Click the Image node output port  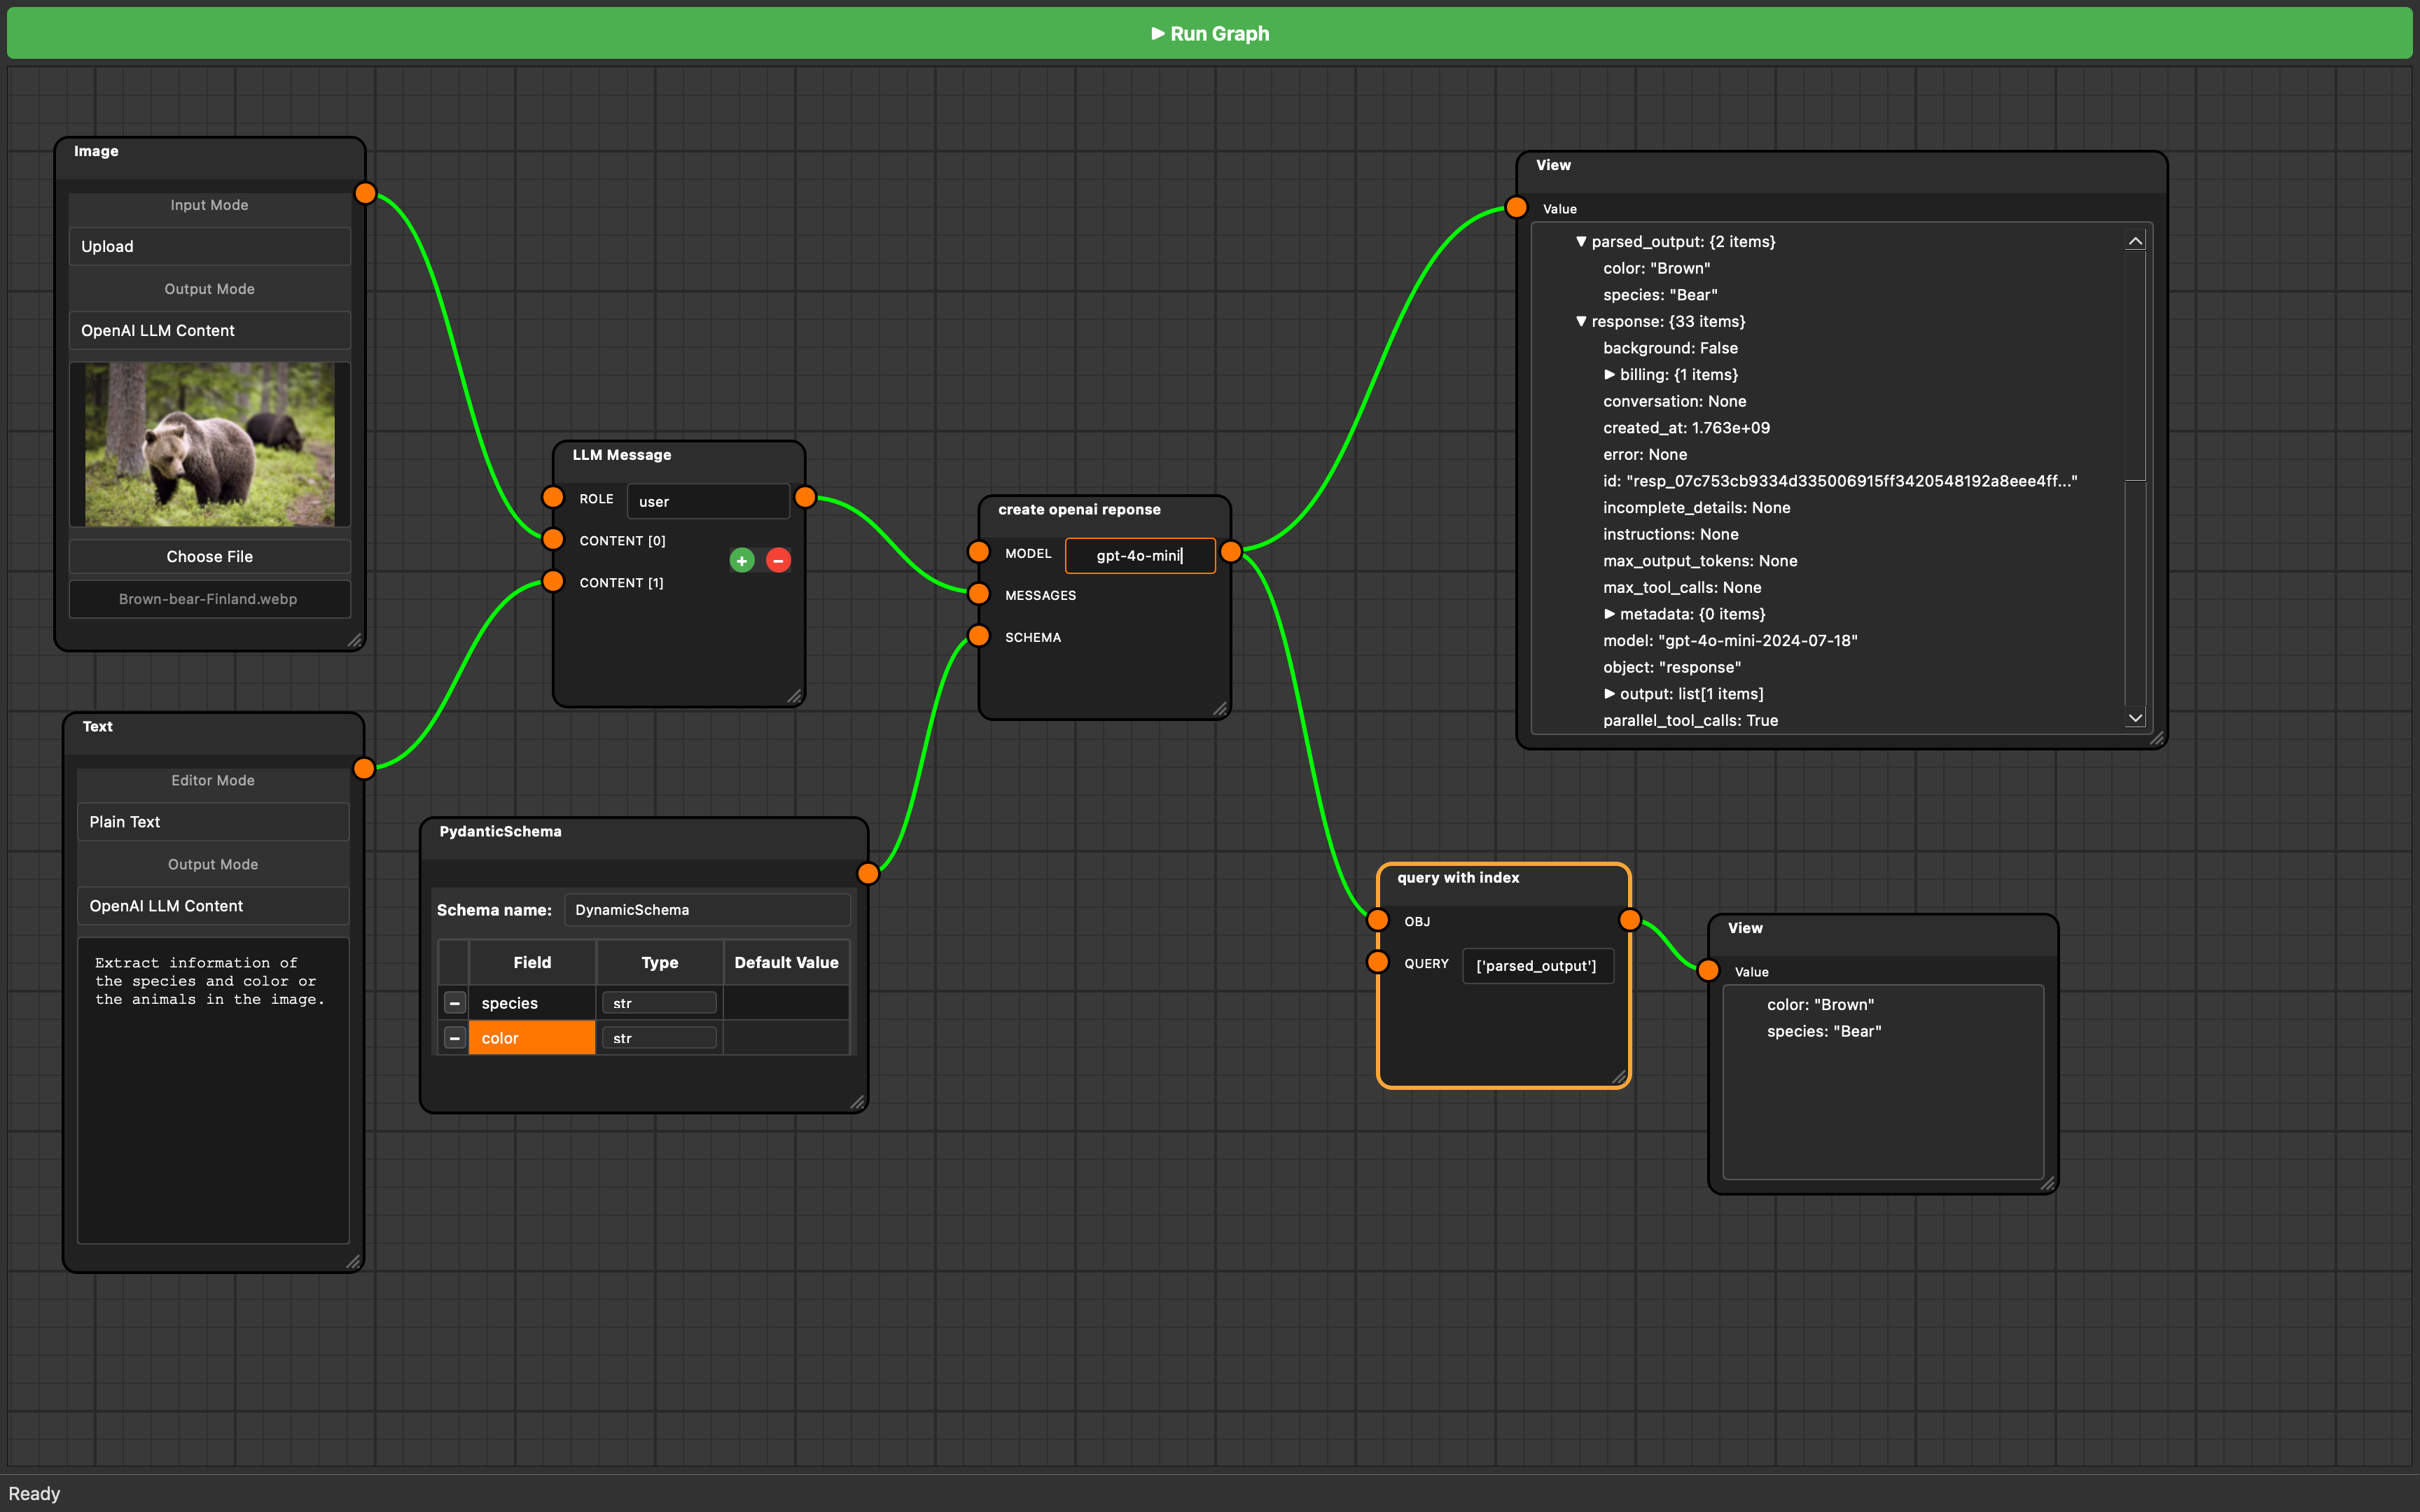pos(365,193)
